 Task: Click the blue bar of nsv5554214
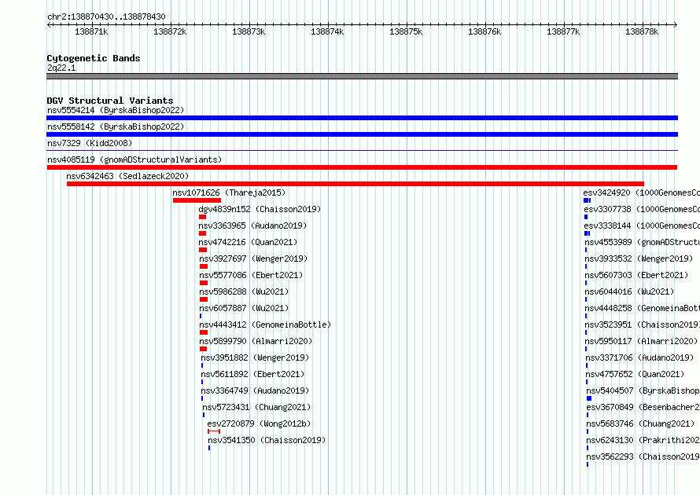(x=362, y=118)
